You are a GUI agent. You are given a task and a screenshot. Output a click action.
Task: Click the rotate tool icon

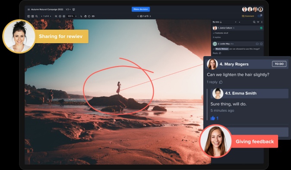[89, 16]
